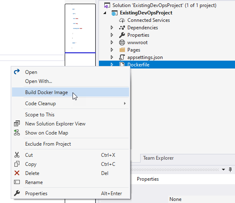The width and height of the screenshot is (235, 203).
Task: Click the wwwroot globe icon
Action: [122, 42]
